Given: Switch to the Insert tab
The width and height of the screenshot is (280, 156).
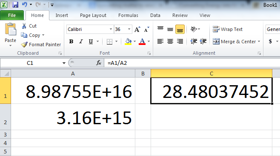Looking at the screenshot, I should [x=62, y=15].
